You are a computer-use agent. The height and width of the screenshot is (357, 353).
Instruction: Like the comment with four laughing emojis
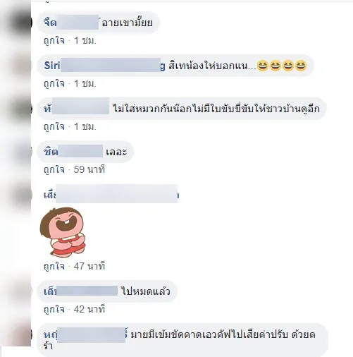pos(54,84)
